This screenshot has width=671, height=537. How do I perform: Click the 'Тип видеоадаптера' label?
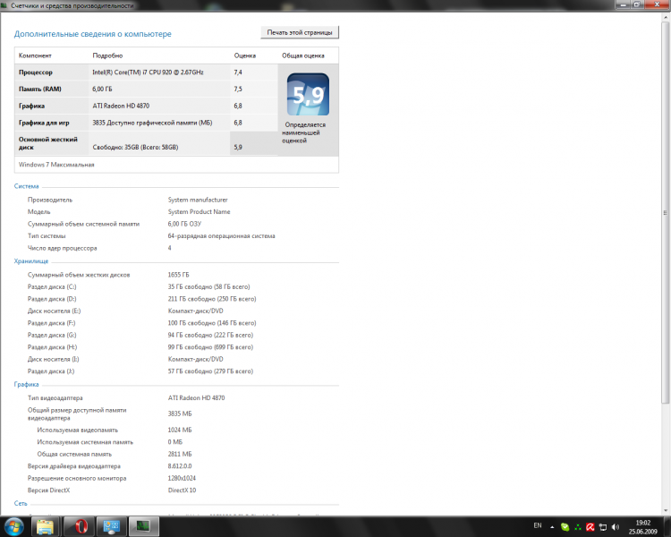pos(55,397)
